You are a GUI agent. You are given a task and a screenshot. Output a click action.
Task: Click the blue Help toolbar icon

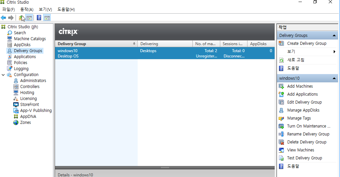tap(39, 18)
